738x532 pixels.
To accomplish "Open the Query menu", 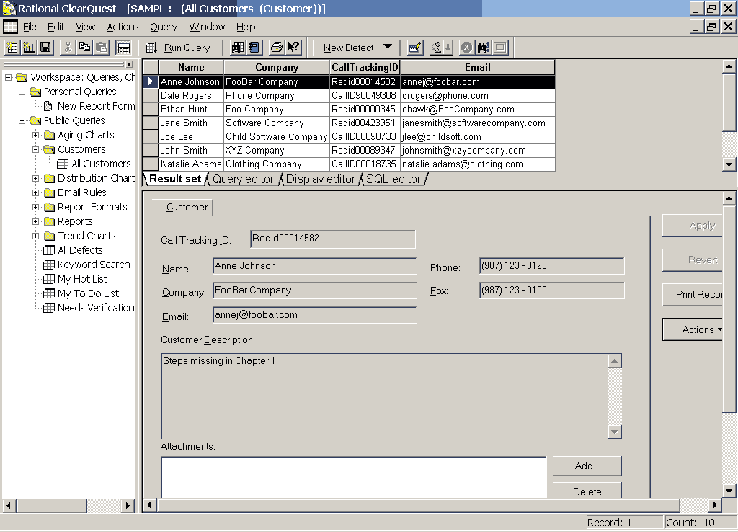I will [x=164, y=27].
